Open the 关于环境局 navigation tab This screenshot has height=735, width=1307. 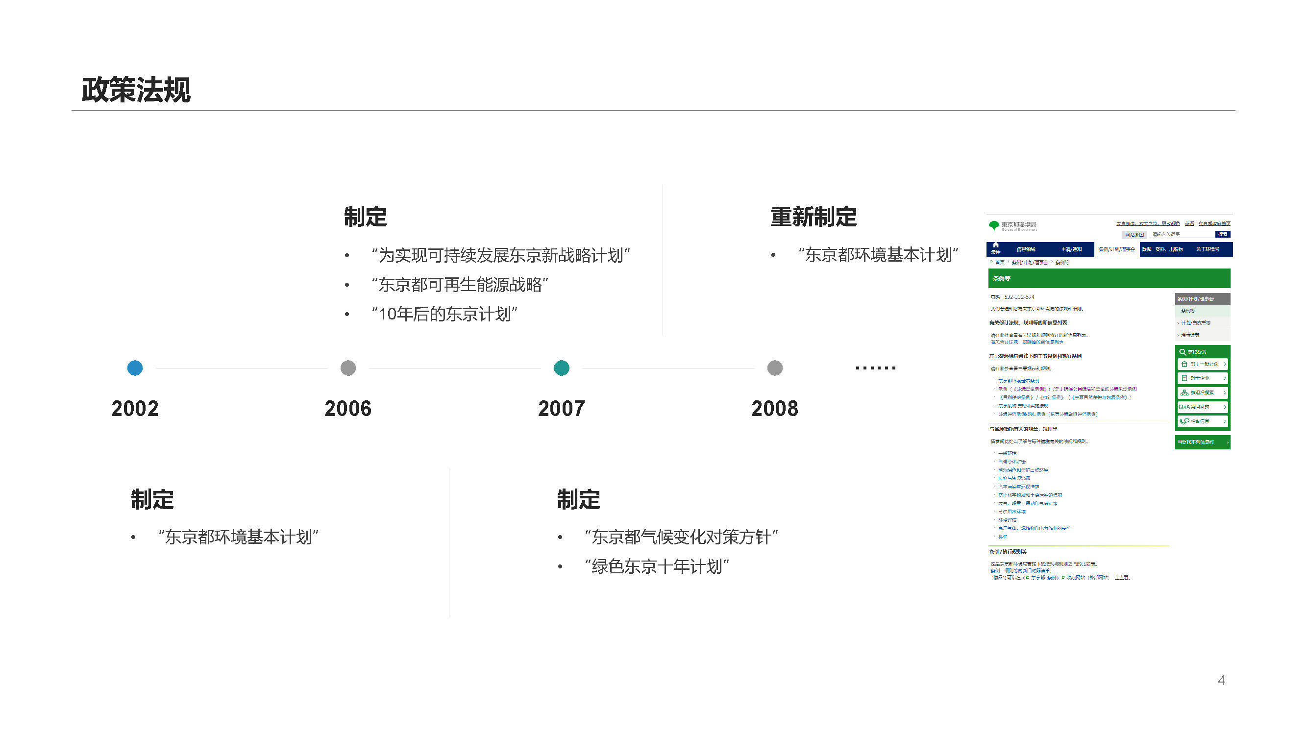(1207, 249)
